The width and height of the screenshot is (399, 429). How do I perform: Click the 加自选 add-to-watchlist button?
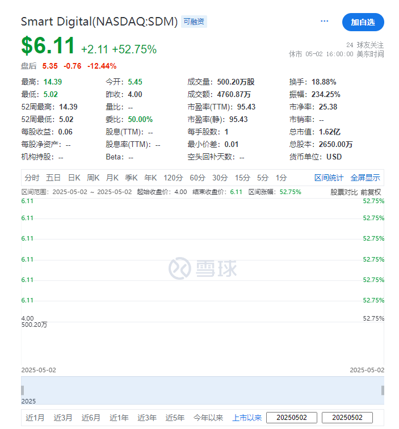363,22
